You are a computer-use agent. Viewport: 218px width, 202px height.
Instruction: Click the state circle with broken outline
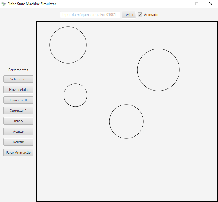point(126,121)
